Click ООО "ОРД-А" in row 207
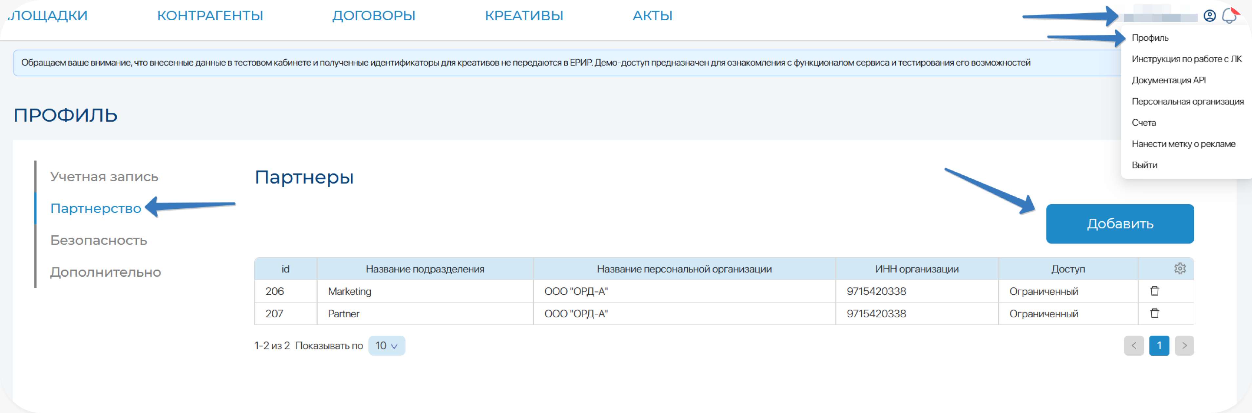The height and width of the screenshot is (413, 1252). (x=684, y=313)
